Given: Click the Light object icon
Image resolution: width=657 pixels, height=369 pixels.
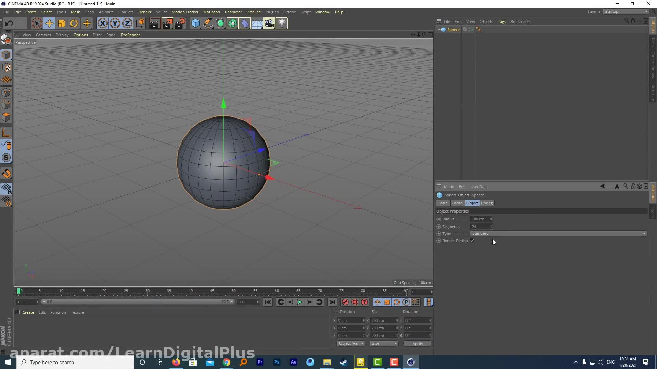Looking at the screenshot, I should tap(282, 23).
